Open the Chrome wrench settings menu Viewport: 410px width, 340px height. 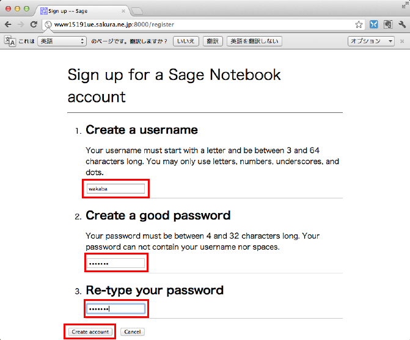point(401,24)
